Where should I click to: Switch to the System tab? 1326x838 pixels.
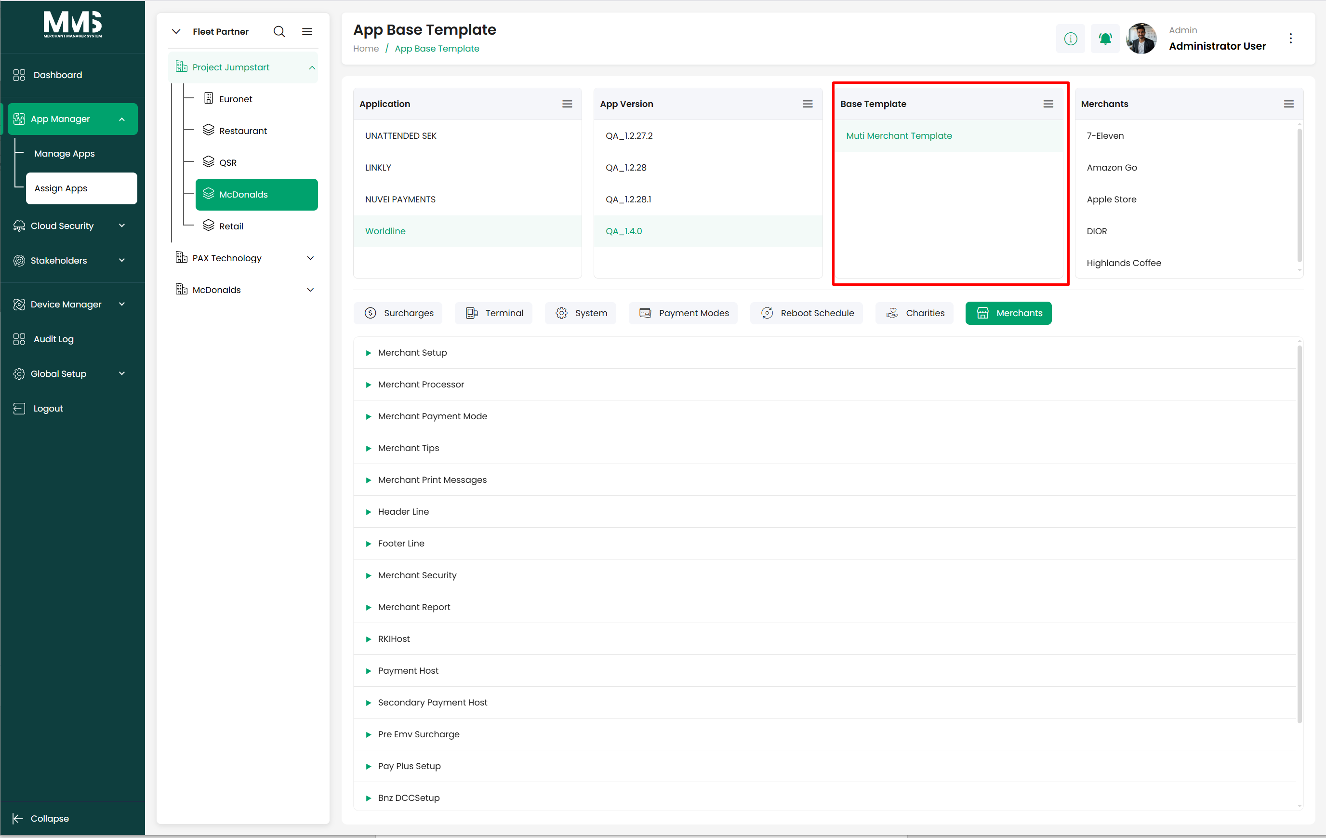point(581,313)
